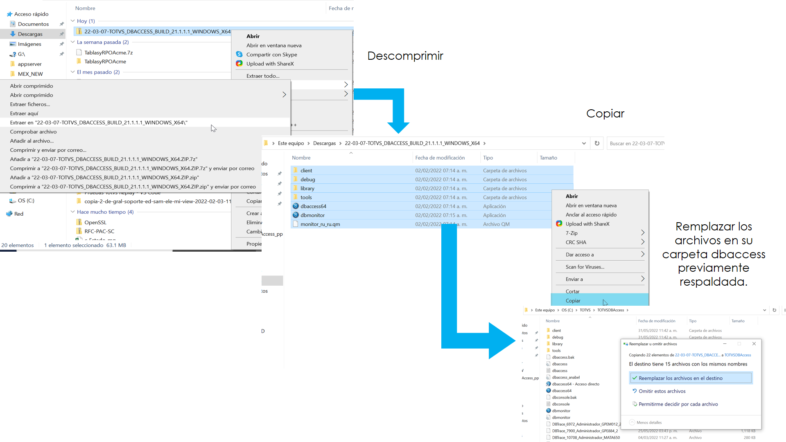786x442 pixels.
Task: Choose Scan for Viruses... entry
Action: [x=585, y=267]
